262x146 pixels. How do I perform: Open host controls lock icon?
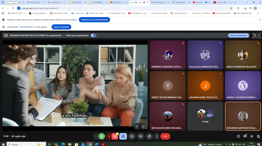point(258,136)
